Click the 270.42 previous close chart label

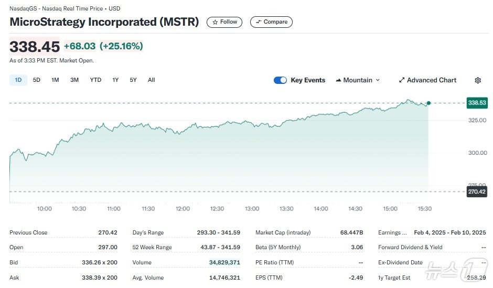[x=477, y=192]
